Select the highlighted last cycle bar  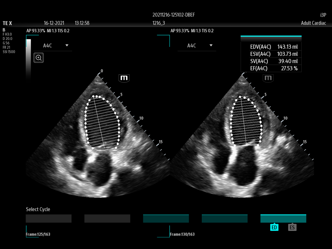tap(283, 218)
